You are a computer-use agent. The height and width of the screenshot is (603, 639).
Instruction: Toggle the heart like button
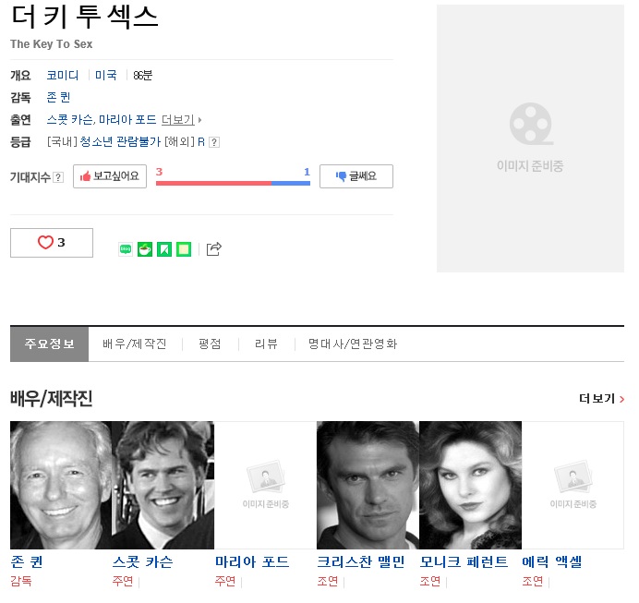[52, 243]
